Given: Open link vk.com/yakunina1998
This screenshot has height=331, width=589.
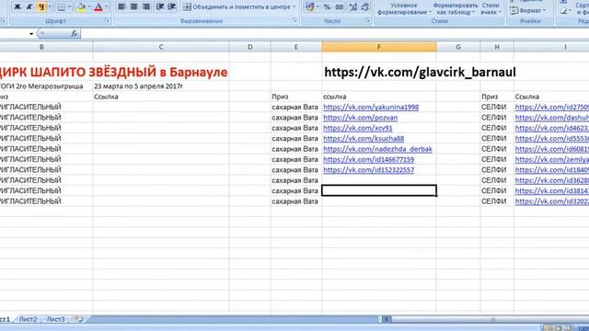Looking at the screenshot, I should pyautogui.click(x=371, y=107).
